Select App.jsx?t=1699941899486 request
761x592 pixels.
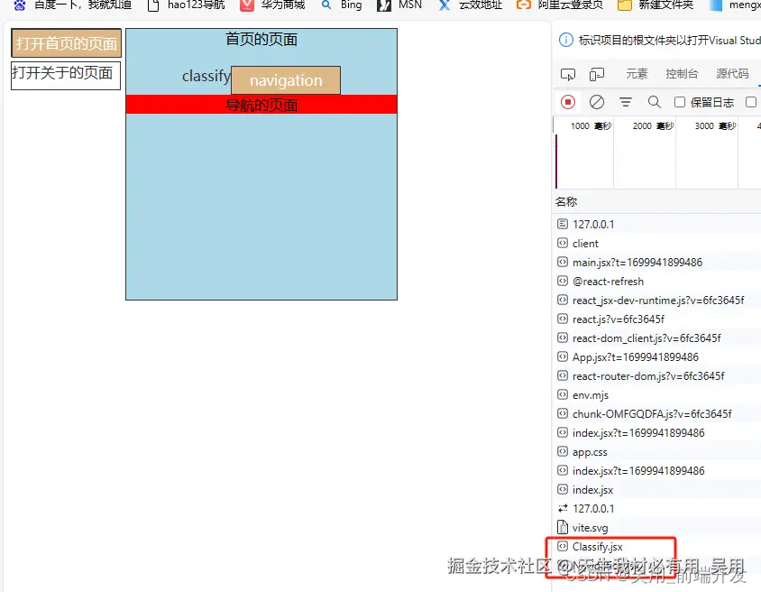coord(658,357)
